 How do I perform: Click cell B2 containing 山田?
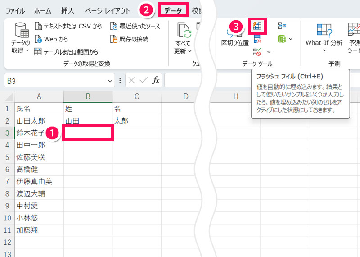pyautogui.click(x=88, y=121)
